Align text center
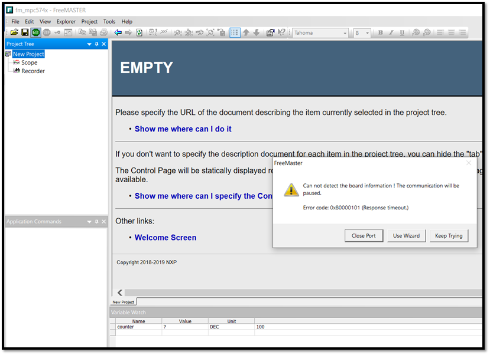490x355 pixels. (x=451, y=32)
